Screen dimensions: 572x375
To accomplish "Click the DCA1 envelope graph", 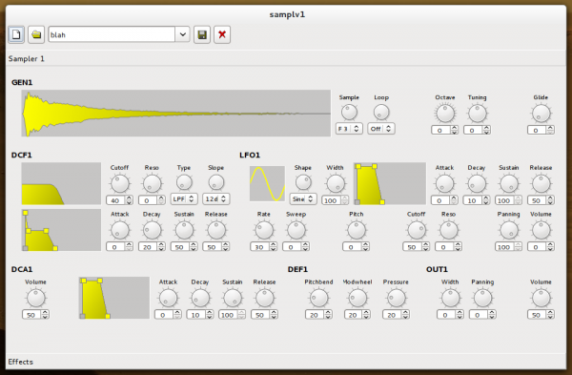I will click(114, 298).
